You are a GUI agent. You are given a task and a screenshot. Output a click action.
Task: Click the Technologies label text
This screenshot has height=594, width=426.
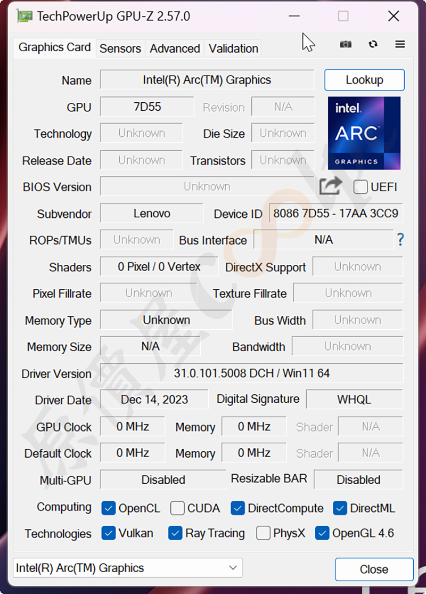click(58, 534)
